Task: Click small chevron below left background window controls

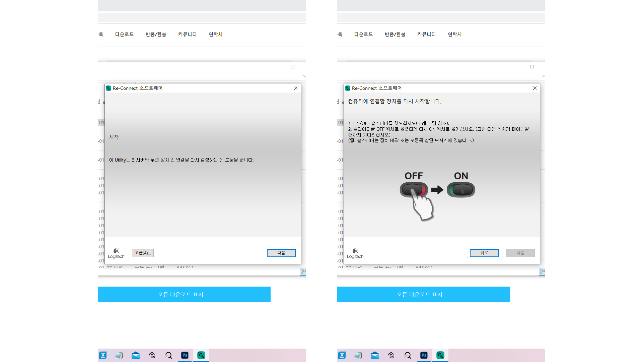Action: [x=304, y=76]
